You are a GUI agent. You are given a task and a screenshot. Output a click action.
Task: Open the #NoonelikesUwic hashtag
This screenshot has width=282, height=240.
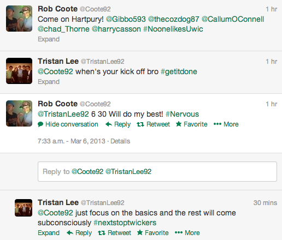(x=173, y=29)
